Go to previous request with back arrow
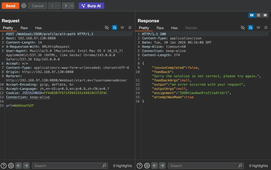 click(52, 6)
